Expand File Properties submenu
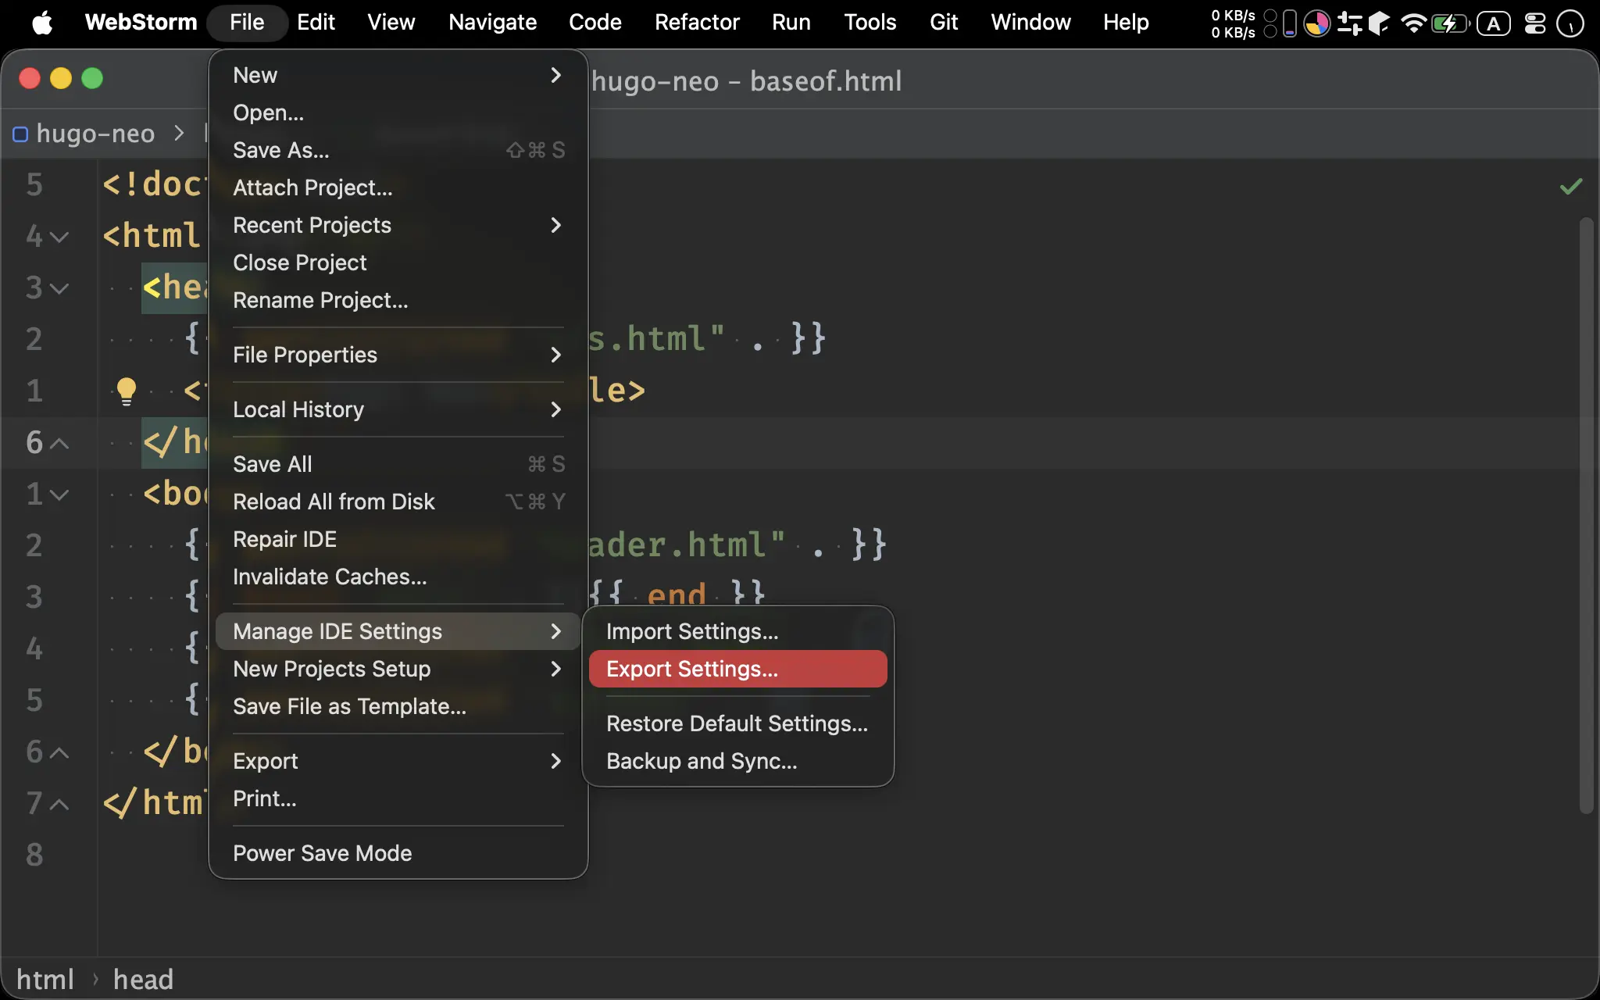1600x1000 pixels. tap(398, 355)
